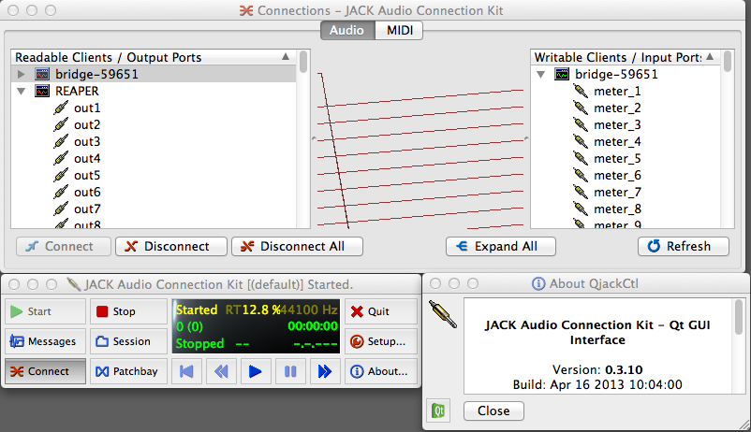Screen dimensions: 751x432
Task: Toggle the Connect window button
Action: point(46,371)
